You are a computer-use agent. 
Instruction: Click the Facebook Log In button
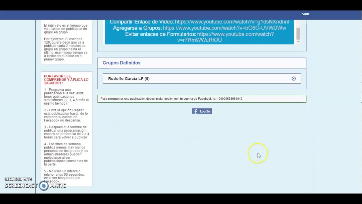pyautogui.click(x=202, y=111)
